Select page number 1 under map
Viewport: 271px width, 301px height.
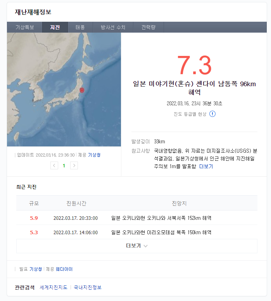point(64,166)
